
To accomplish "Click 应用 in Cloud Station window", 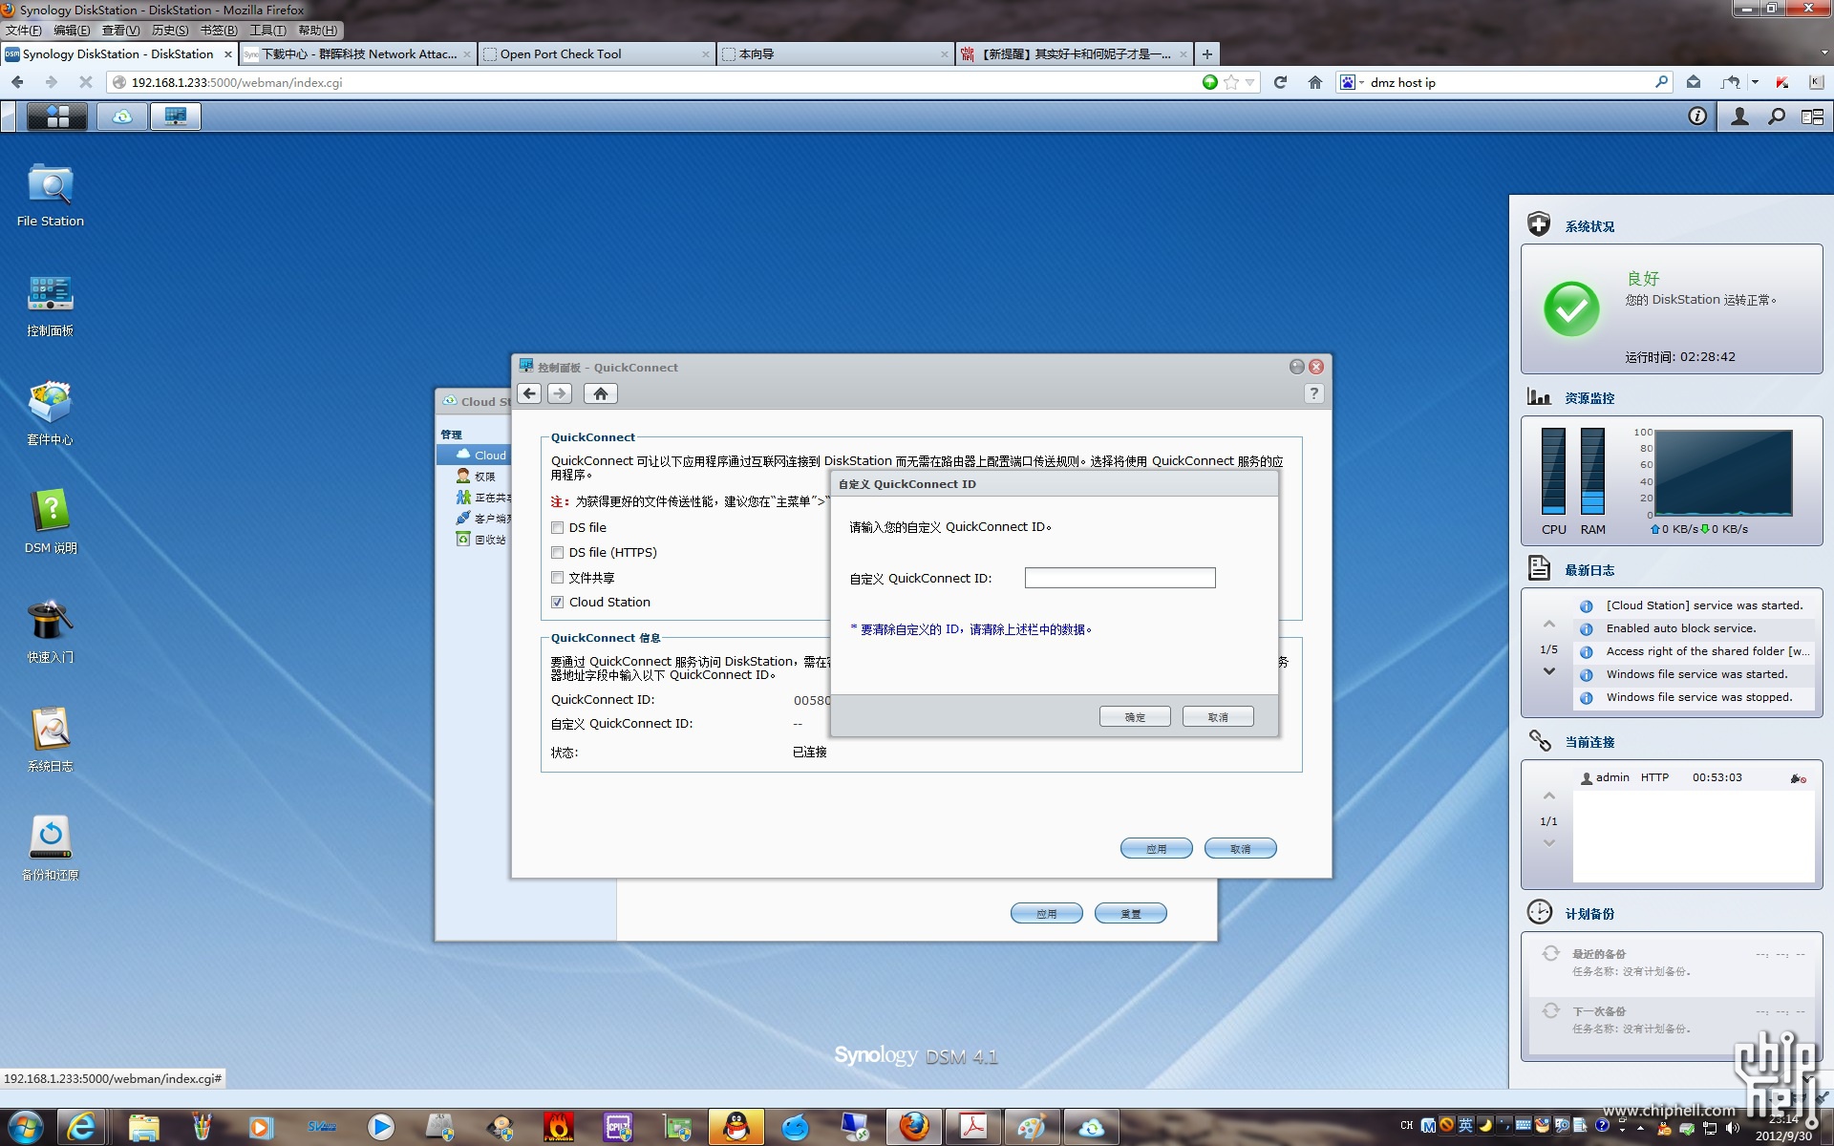I will (x=1047, y=914).
